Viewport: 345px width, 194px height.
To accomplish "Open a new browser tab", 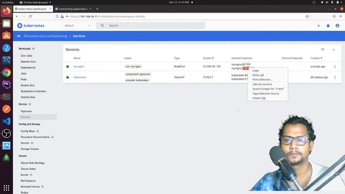I will click(97, 9).
